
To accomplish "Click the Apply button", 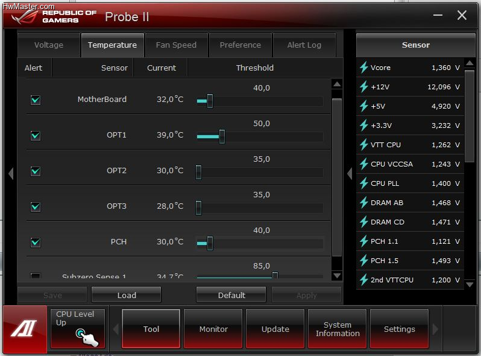I will (x=306, y=295).
